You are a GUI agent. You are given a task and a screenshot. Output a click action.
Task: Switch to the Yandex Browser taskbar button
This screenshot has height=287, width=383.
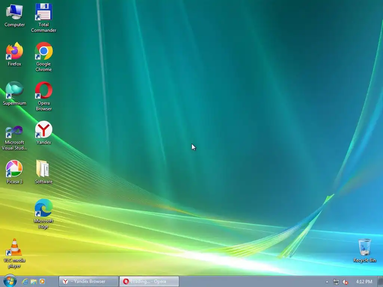coord(88,281)
